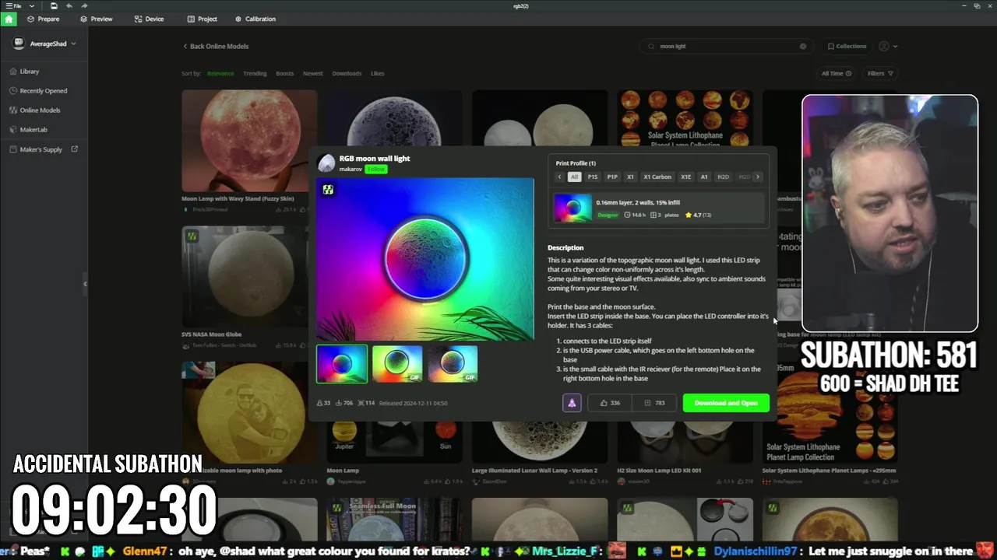This screenshot has height=560, width=997.
Task: Click the save project icon
Action: coord(53,5)
